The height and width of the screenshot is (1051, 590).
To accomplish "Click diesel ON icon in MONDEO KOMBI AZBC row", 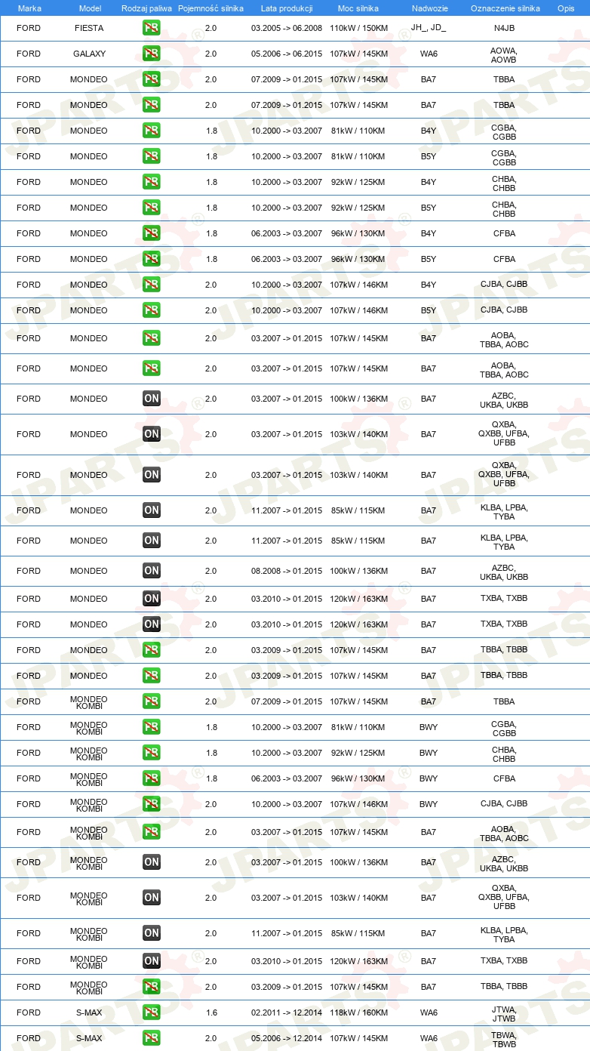I will click(152, 862).
